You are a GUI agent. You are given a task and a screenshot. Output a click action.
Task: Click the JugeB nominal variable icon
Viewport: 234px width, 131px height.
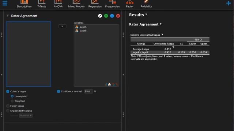click(77, 31)
